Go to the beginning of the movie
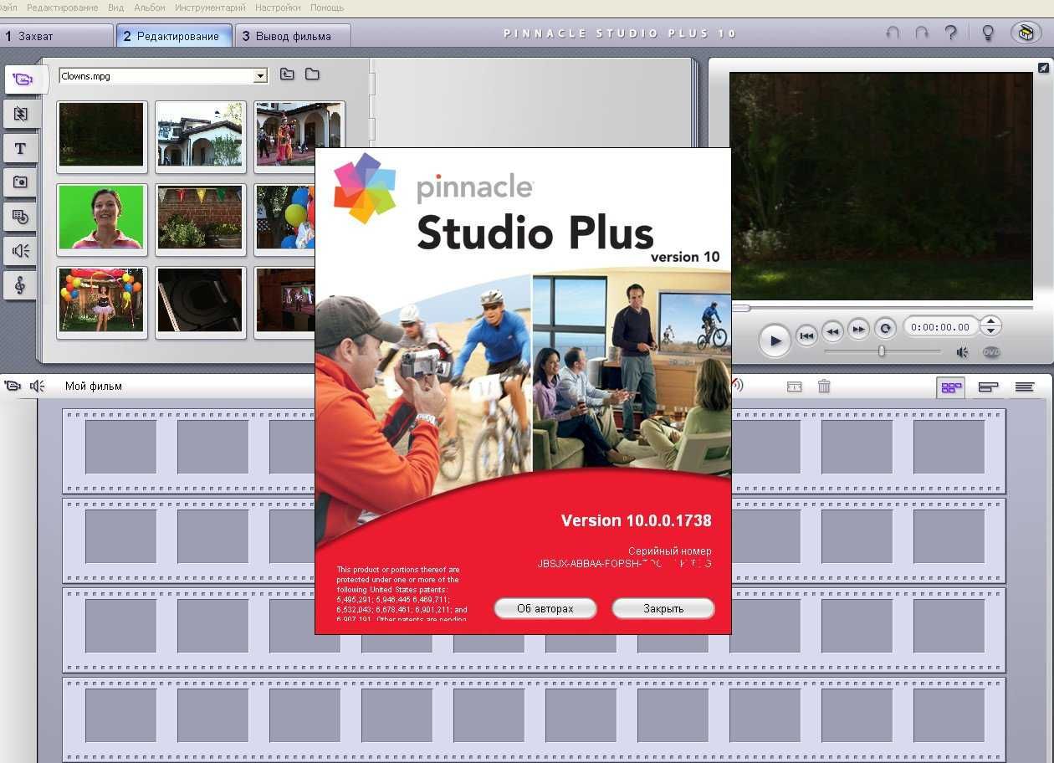Viewport: 1054px width, 763px height. click(806, 335)
